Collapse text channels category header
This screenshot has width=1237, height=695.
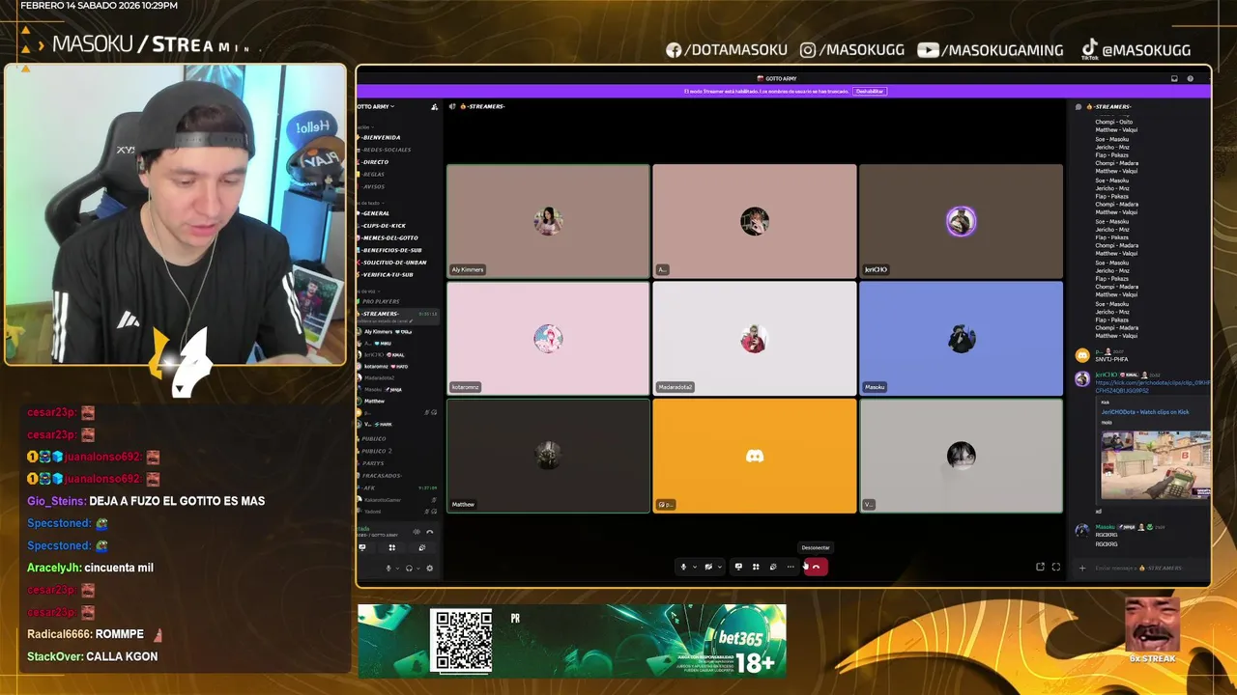click(369, 203)
